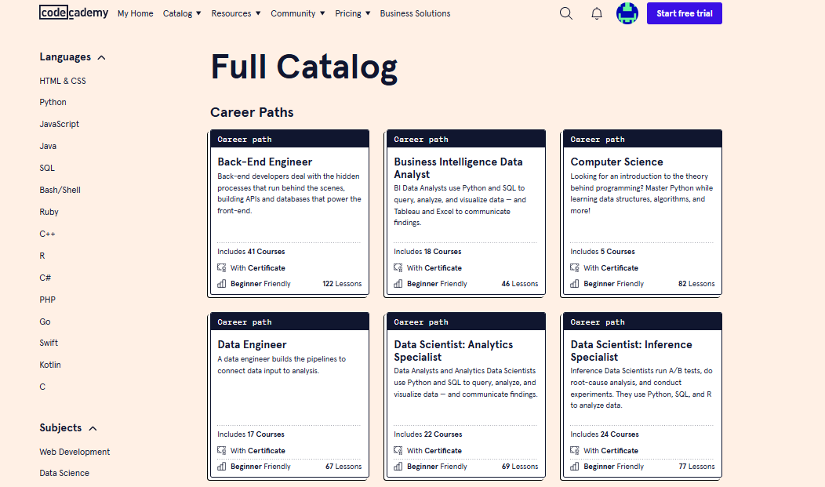Filter by SQL language

pyautogui.click(x=47, y=168)
